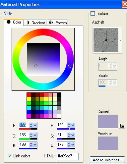Click the Add to swatches button

coord(107,160)
